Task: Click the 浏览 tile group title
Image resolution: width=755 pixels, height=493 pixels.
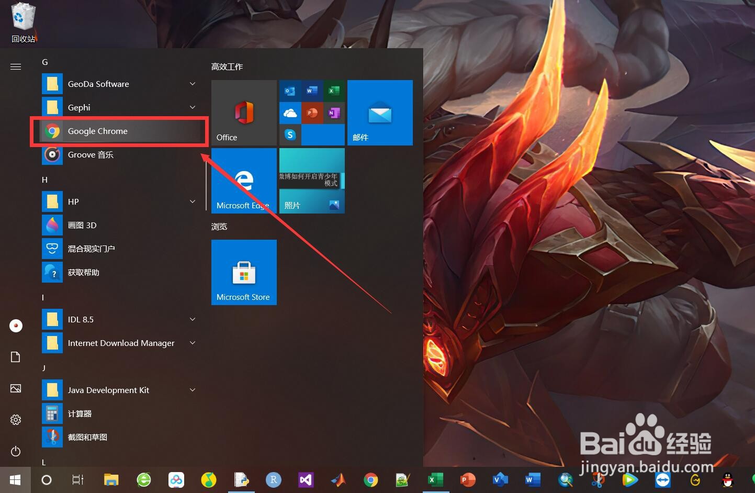Action: tap(219, 226)
